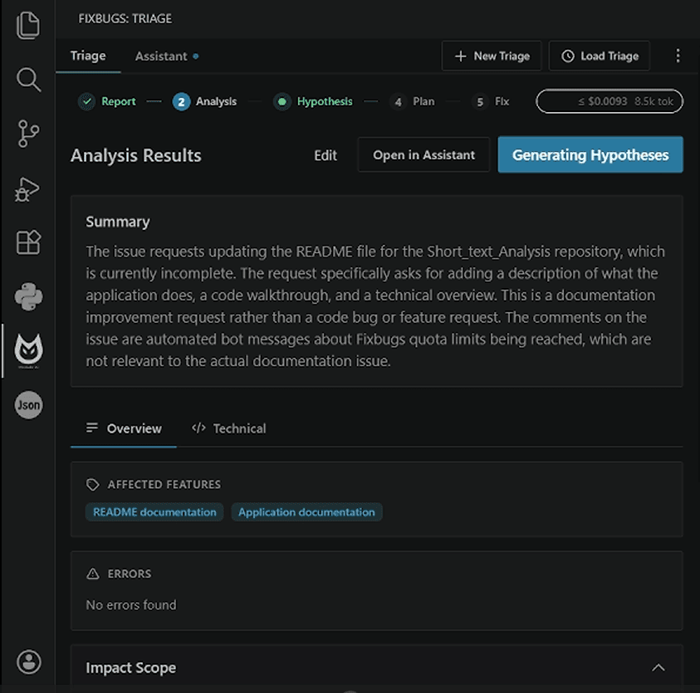Click the Plan step number 4 circle

tap(398, 102)
